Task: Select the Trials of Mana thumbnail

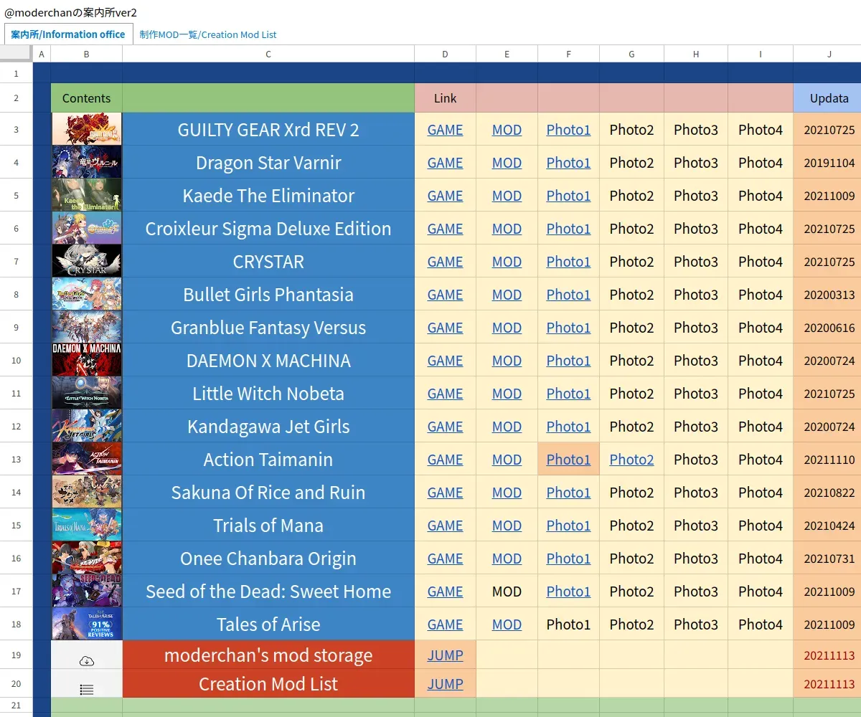Action: point(87,525)
